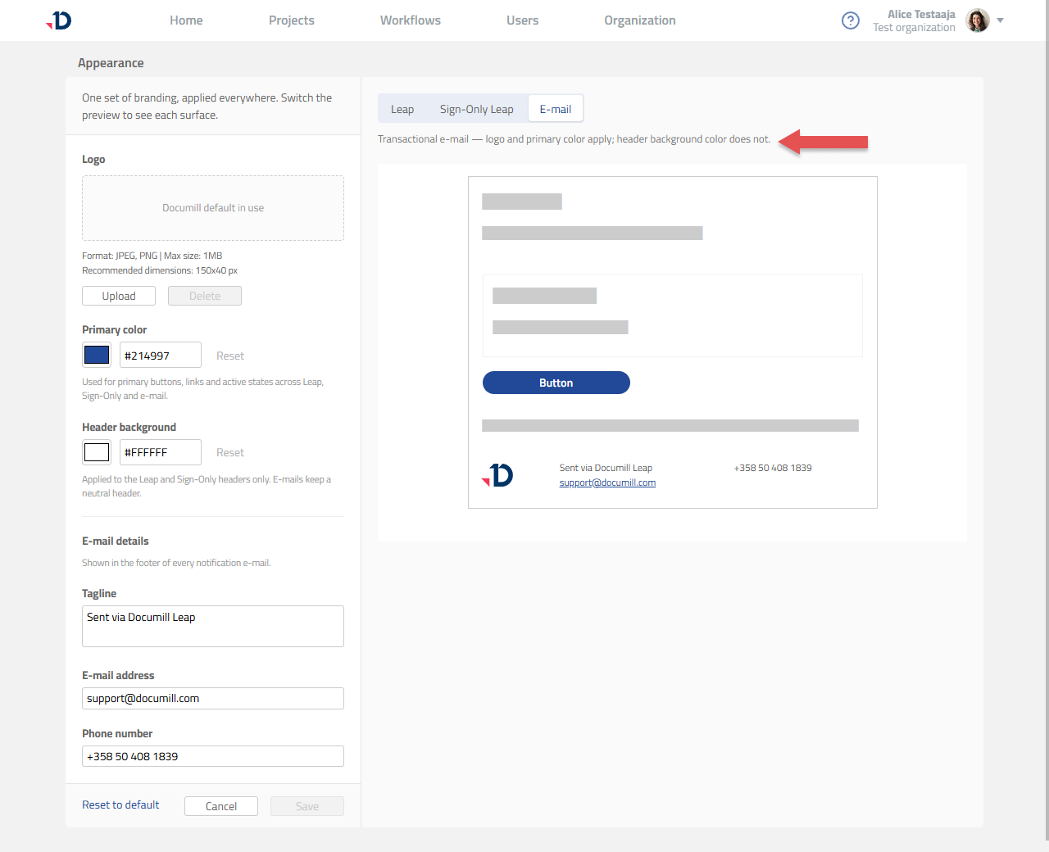Image resolution: width=1049 pixels, height=852 pixels.
Task: Navigate to Users page
Action: point(522,20)
